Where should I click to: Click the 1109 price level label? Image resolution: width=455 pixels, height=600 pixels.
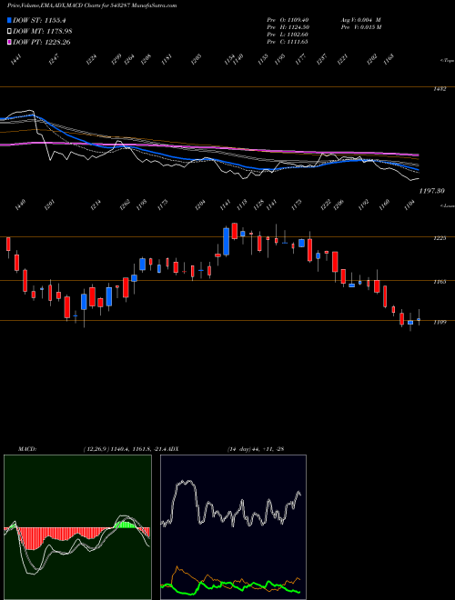tap(440, 322)
